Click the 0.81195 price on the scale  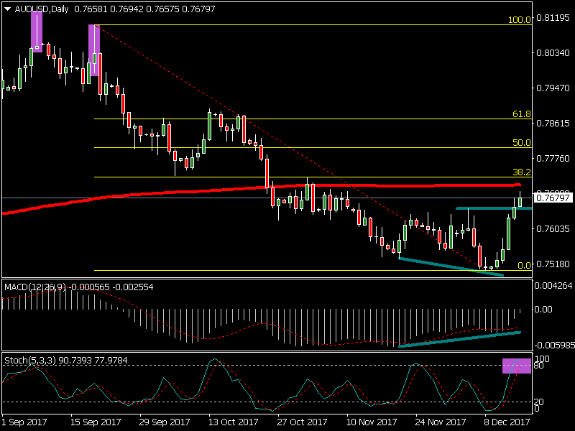point(553,19)
